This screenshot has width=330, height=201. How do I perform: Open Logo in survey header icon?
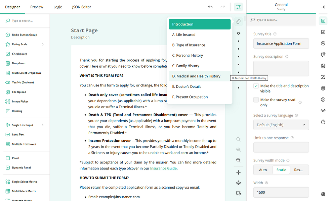pos(323,32)
